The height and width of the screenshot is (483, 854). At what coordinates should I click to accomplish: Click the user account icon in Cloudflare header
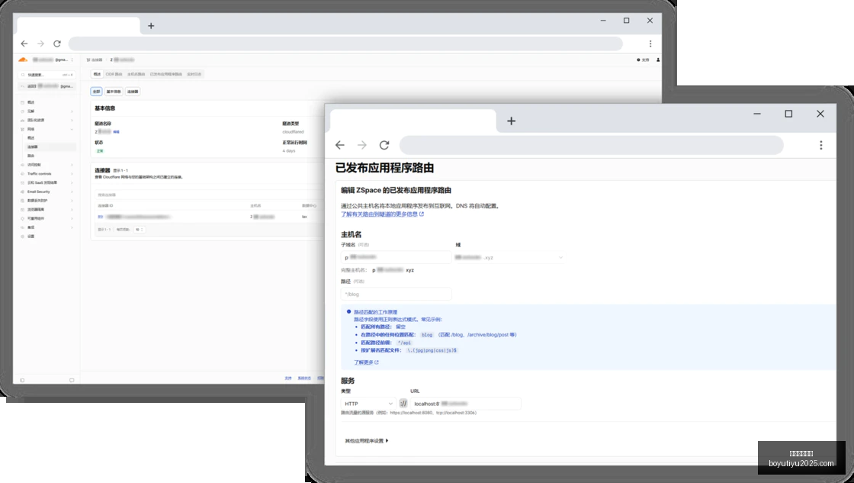(x=658, y=60)
